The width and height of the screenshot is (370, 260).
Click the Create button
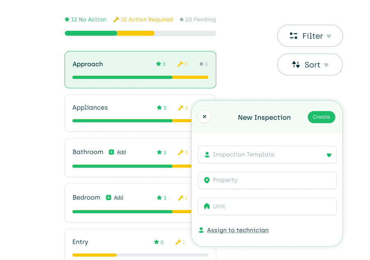321,117
